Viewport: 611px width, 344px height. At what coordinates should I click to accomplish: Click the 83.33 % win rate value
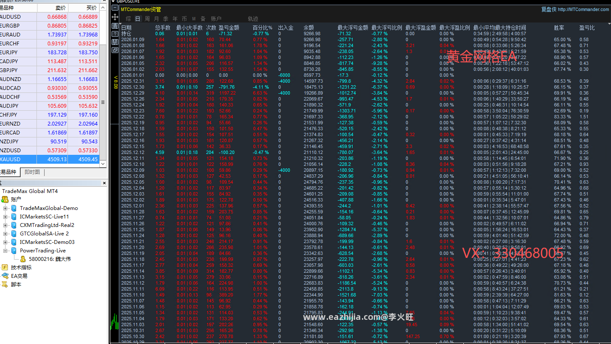562,117
